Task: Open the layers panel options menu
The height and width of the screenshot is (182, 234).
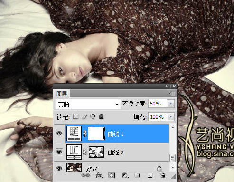Action: (x=172, y=93)
